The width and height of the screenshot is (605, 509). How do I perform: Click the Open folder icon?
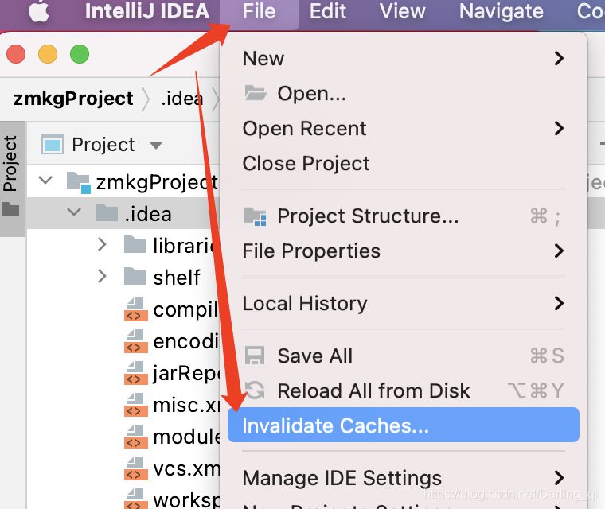255,94
